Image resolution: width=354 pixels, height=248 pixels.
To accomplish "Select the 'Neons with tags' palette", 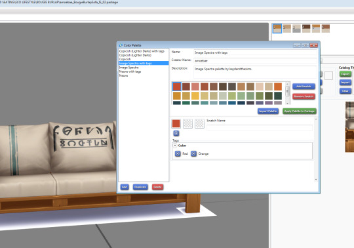I will (x=130, y=72).
